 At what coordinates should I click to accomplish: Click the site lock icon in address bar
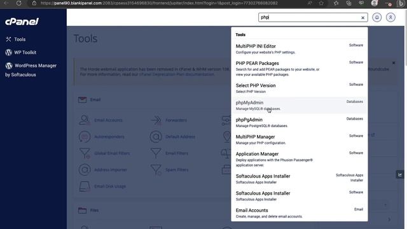(x=34, y=3)
